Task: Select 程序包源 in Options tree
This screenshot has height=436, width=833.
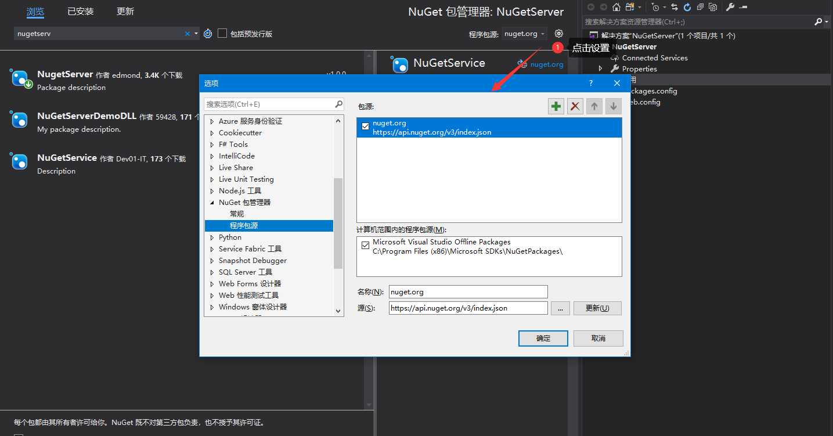Action: (244, 226)
